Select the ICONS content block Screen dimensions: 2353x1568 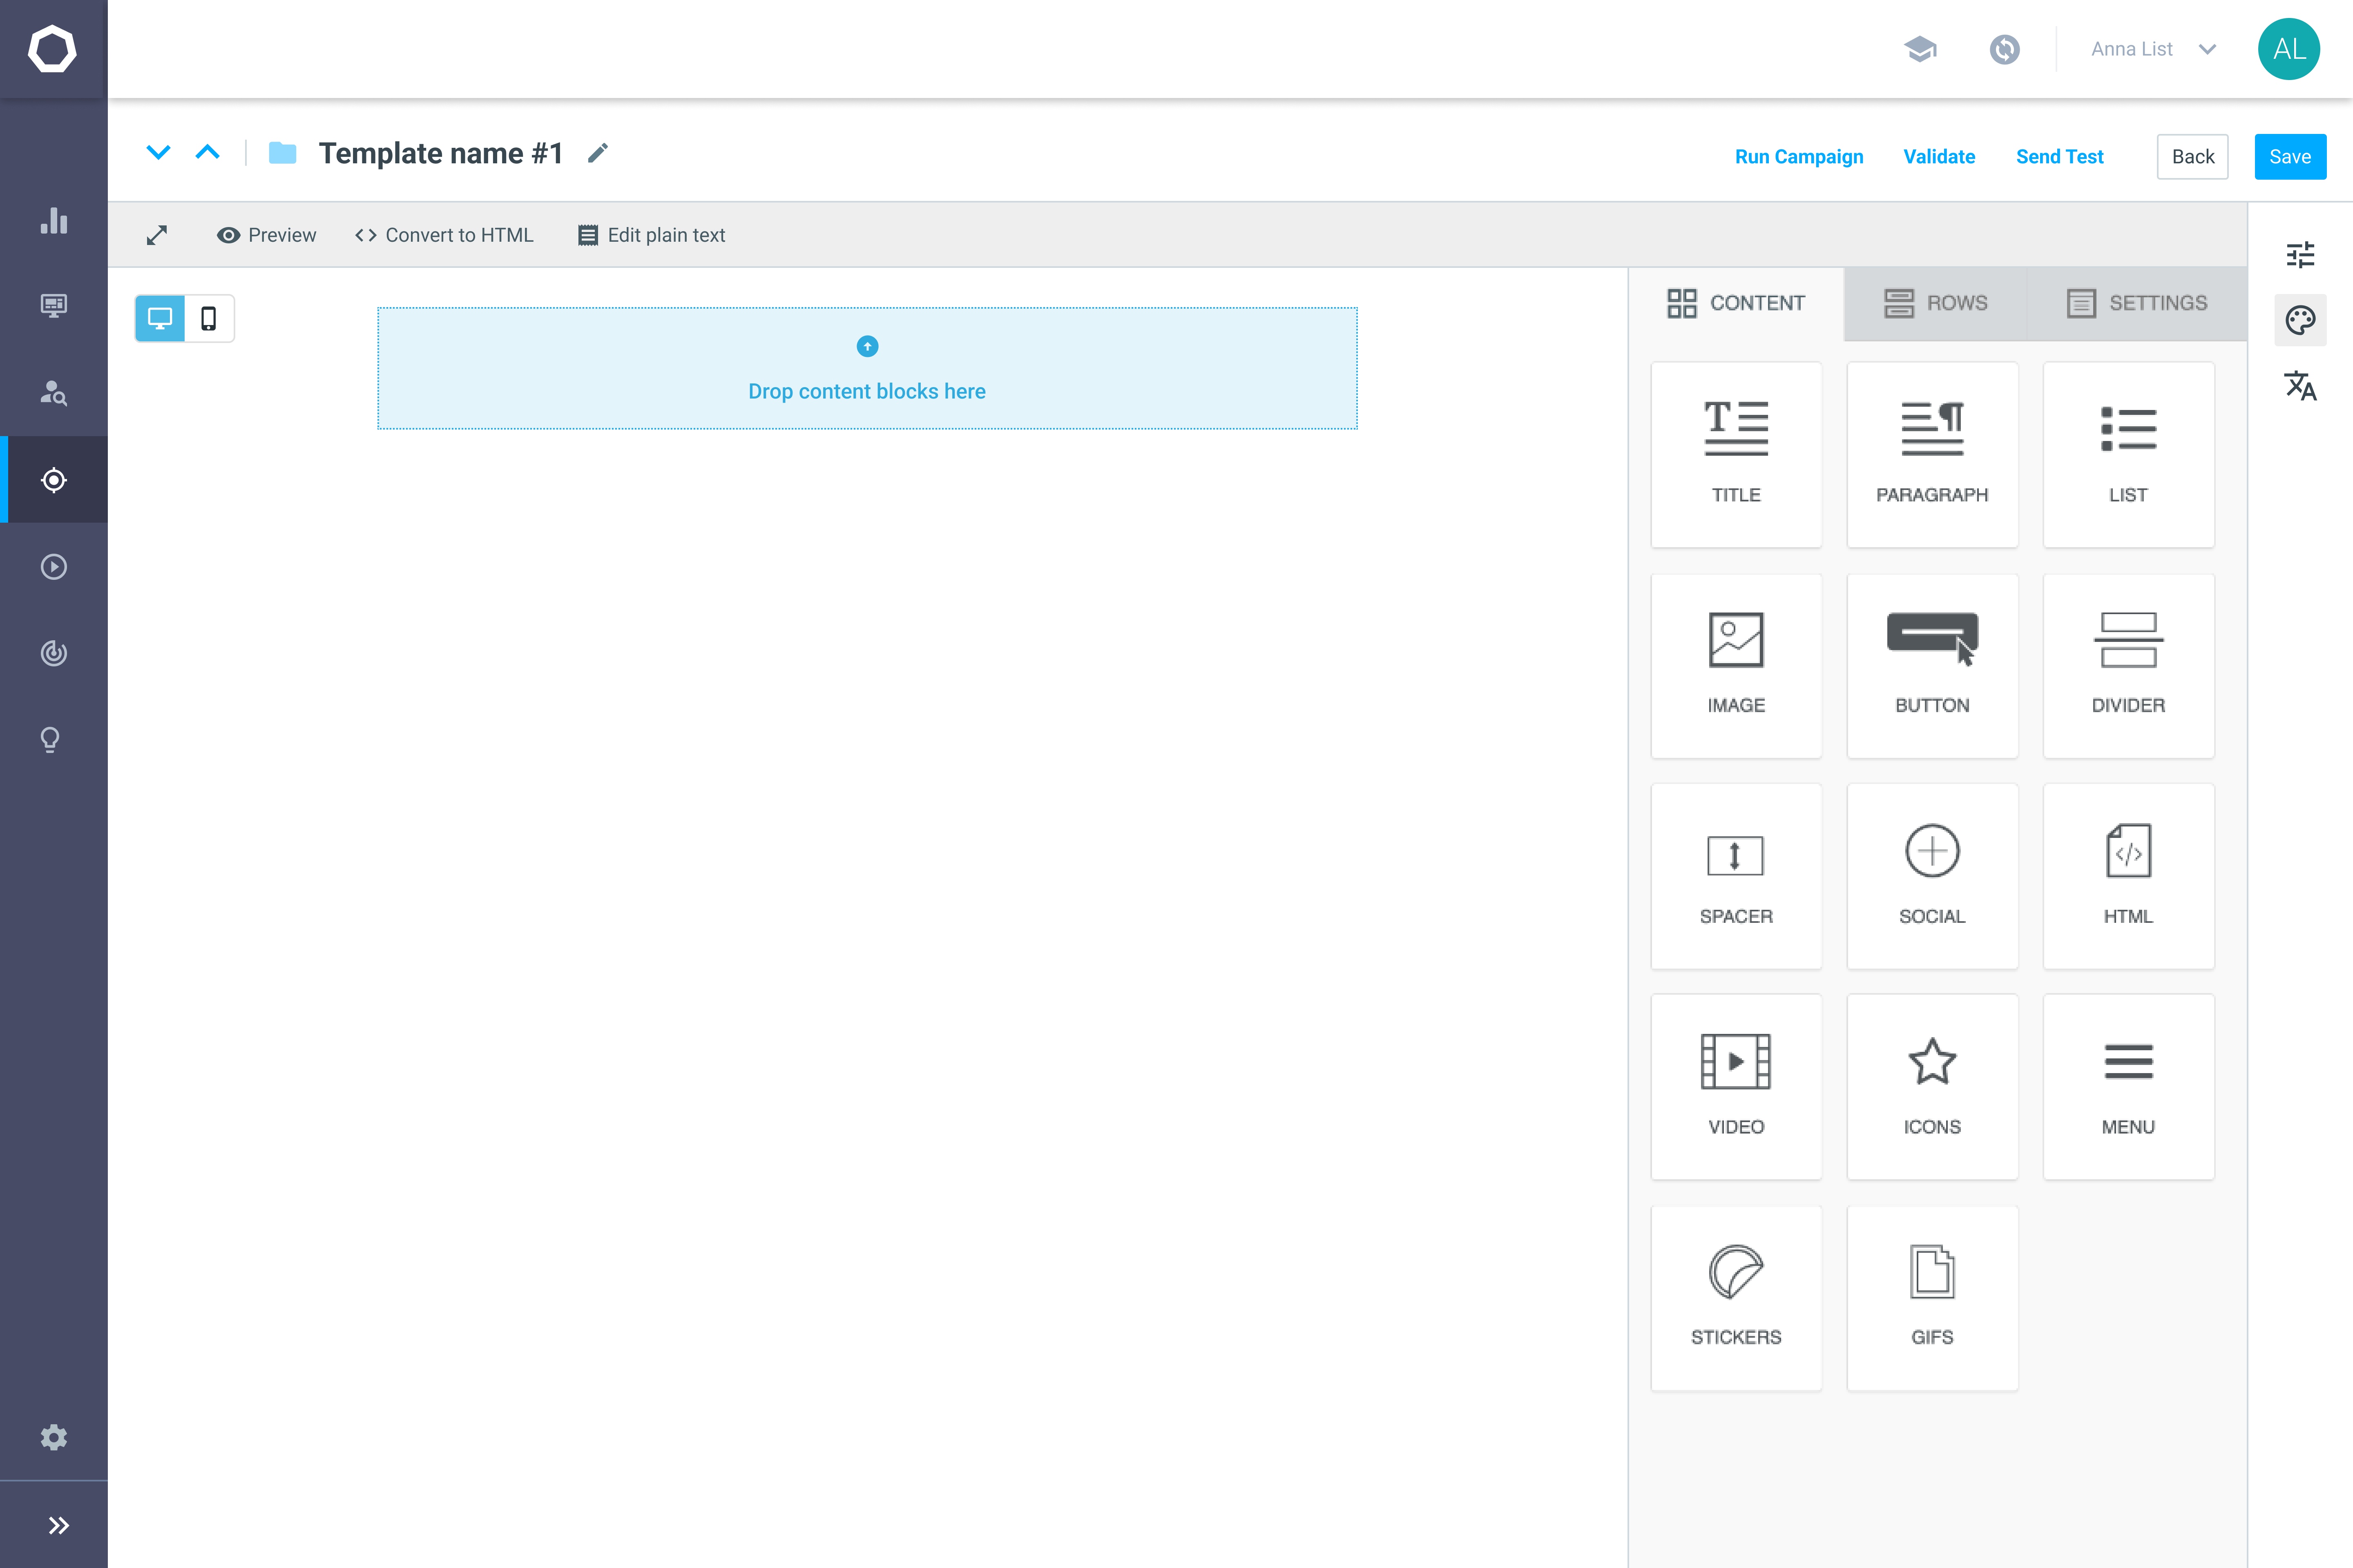coord(1932,1087)
